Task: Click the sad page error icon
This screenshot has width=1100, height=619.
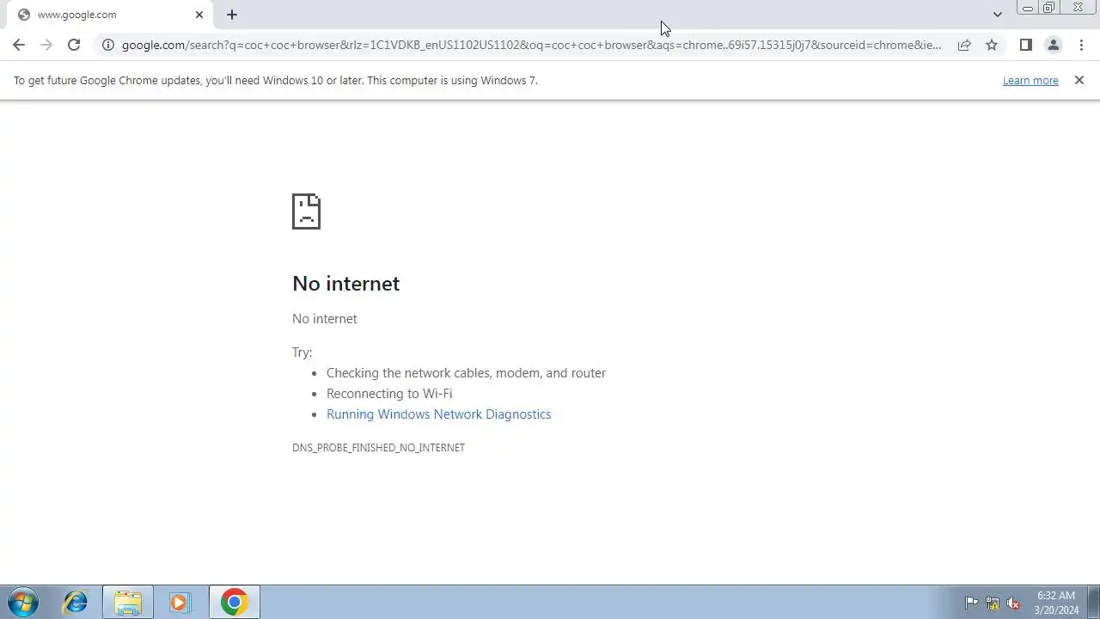Action: point(306,211)
